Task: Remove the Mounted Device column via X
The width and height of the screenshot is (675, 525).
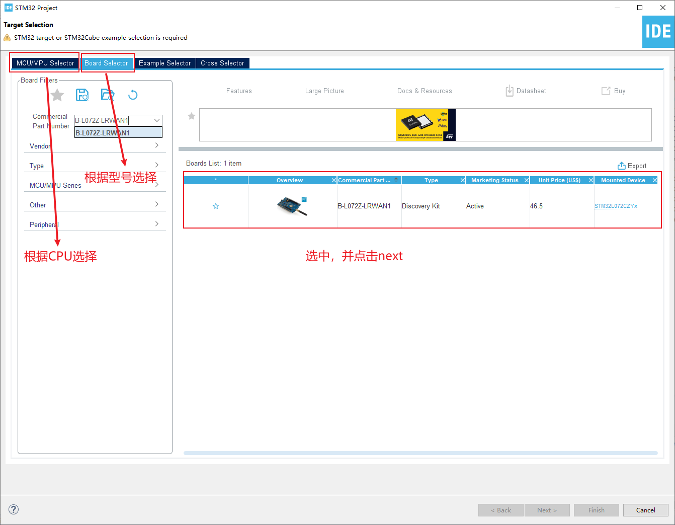Action: (x=655, y=180)
